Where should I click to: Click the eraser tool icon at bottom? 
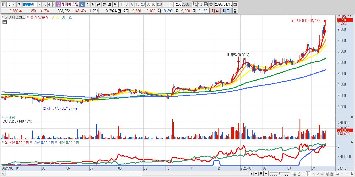[327, 174]
